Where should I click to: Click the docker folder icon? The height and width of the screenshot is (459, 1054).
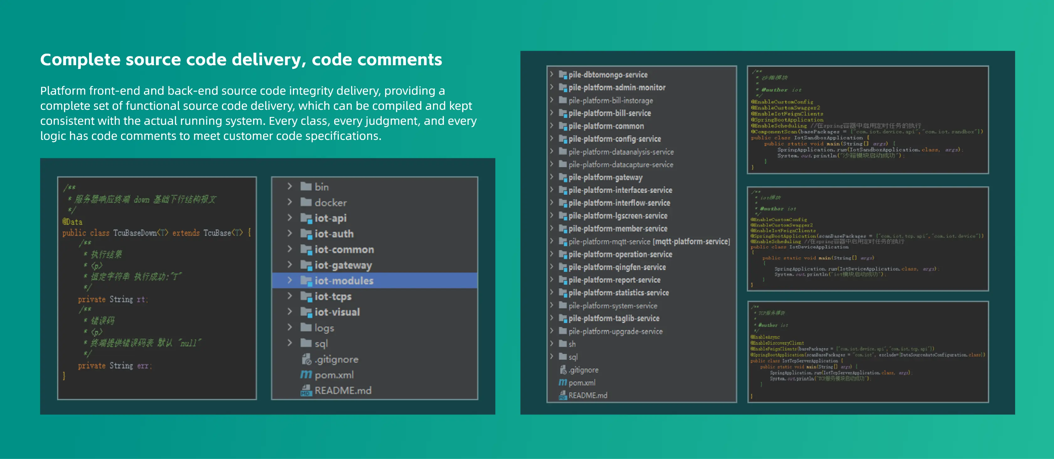[x=306, y=202]
